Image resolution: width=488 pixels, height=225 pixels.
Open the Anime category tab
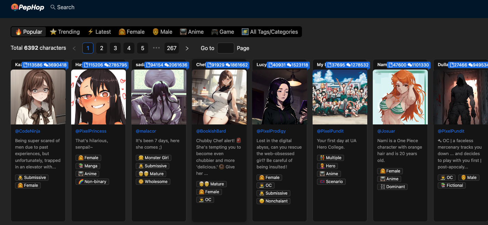coord(192,32)
